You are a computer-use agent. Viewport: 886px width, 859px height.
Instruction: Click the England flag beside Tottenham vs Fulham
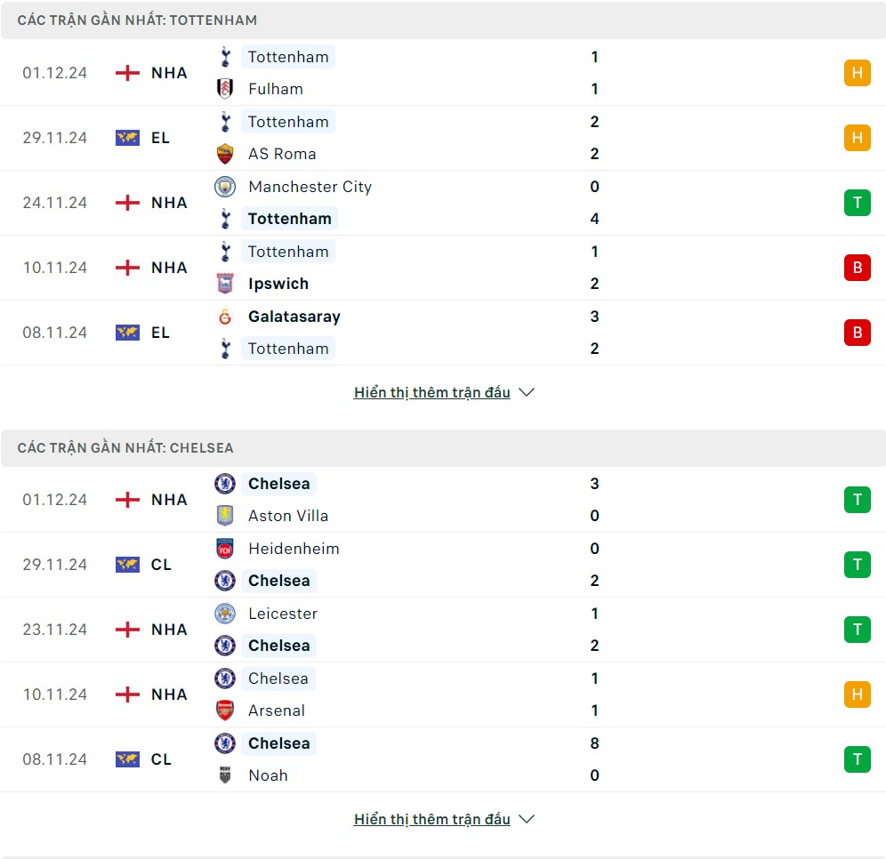tap(128, 73)
